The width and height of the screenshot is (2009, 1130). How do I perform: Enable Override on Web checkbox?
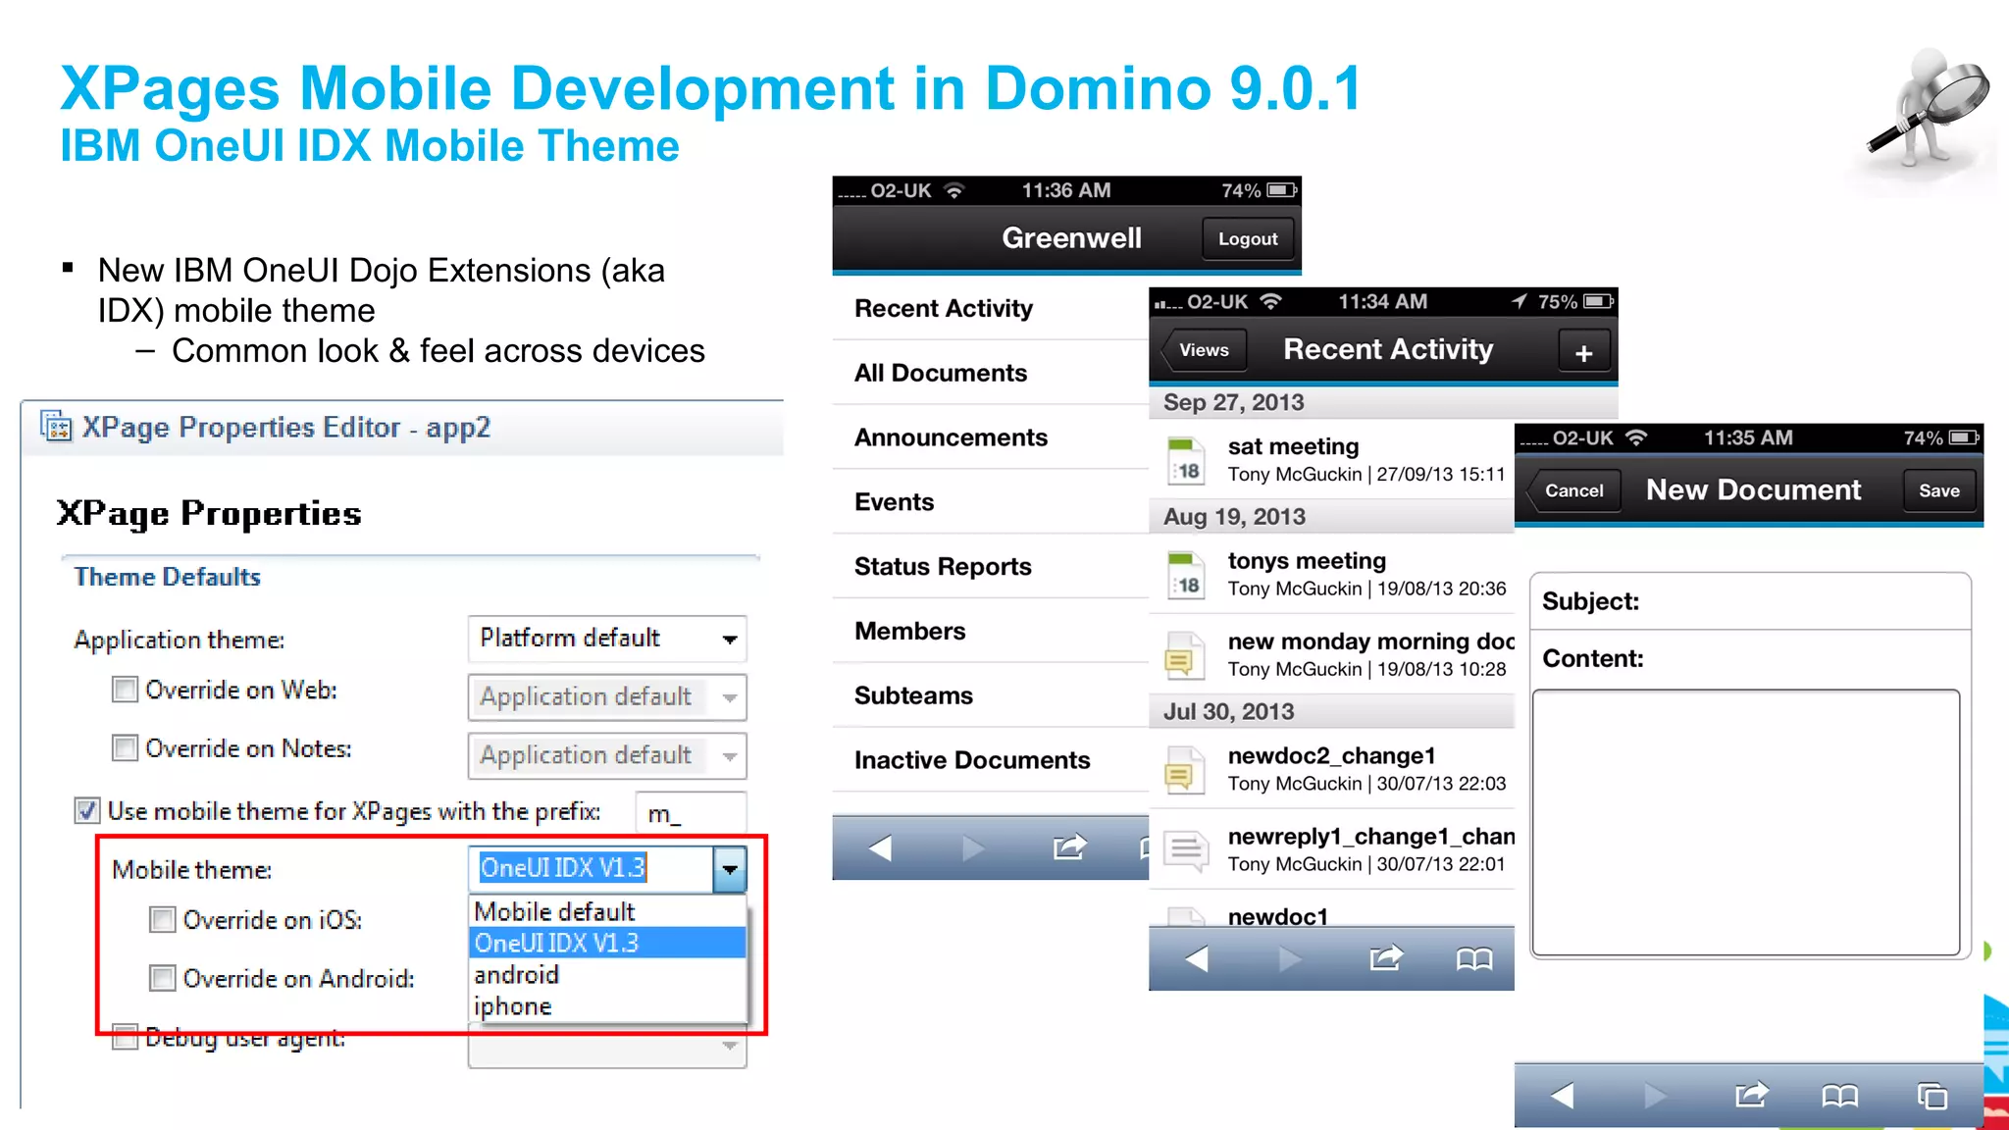[x=125, y=690]
